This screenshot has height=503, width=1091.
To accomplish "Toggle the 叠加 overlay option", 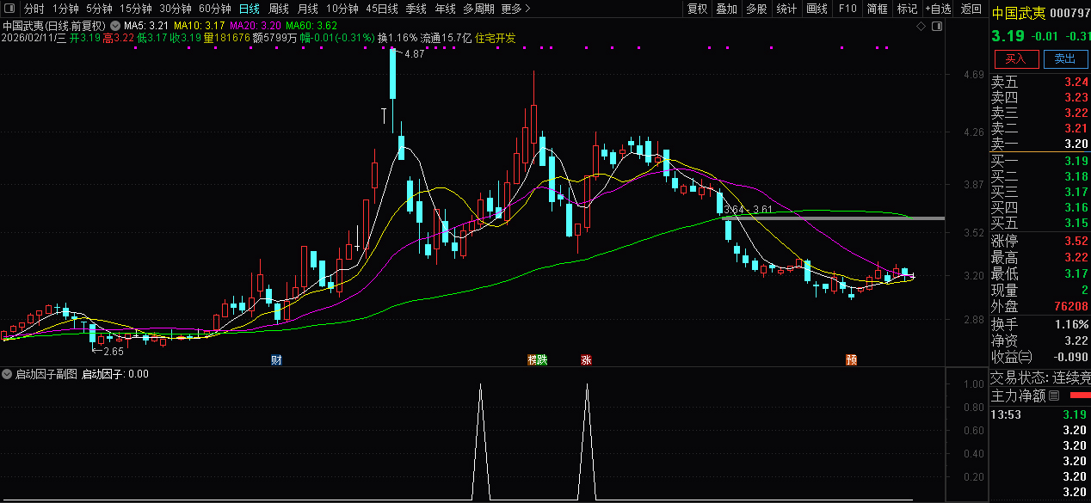I will coord(727,9).
